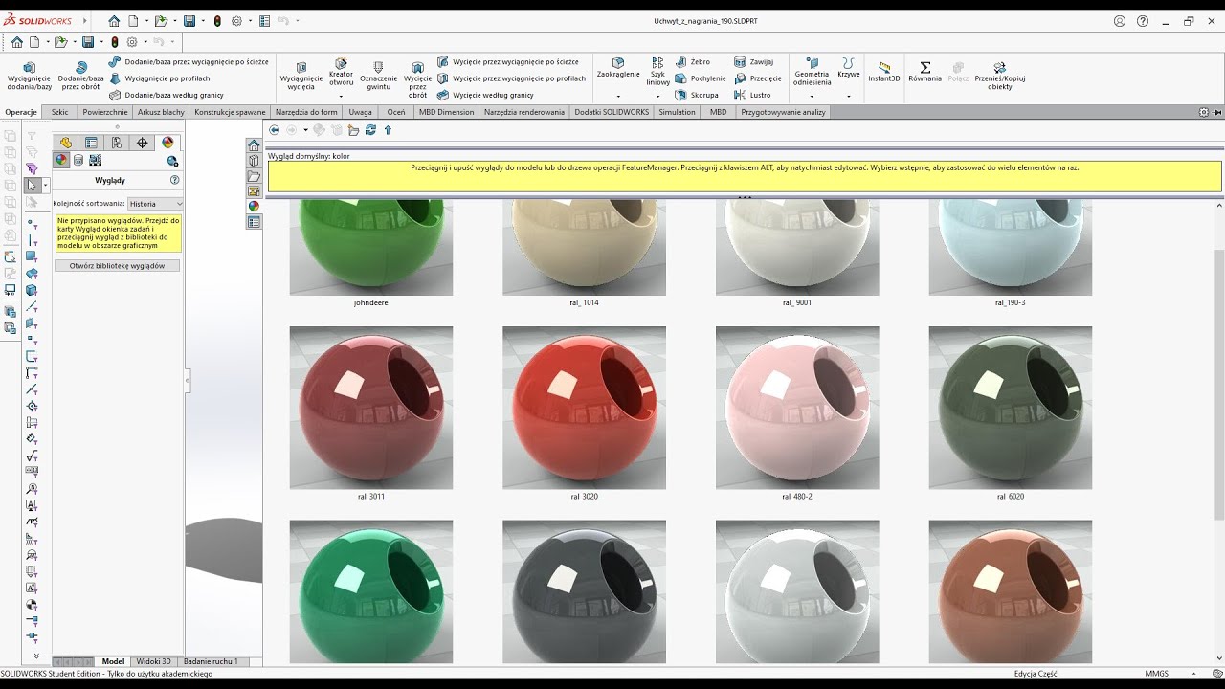Select the view decals icon in DisplayManager
The width and height of the screenshot is (1225, 689).
78,160
